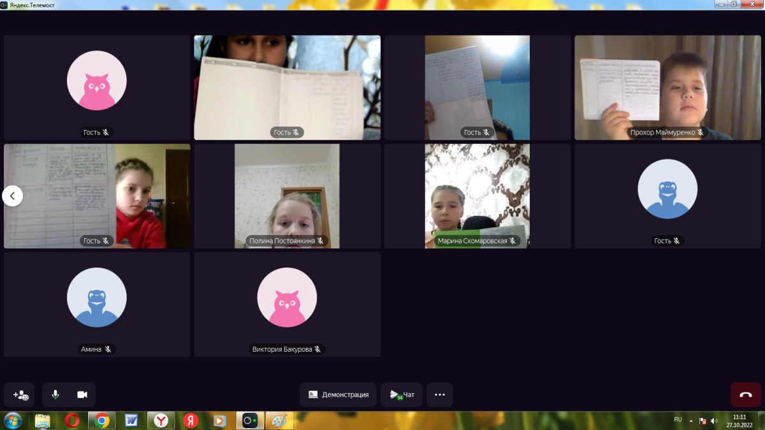Click Полина Постоянкина's video tile
Screen dimensions: 765x430
pyautogui.click(x=287, y=196)
